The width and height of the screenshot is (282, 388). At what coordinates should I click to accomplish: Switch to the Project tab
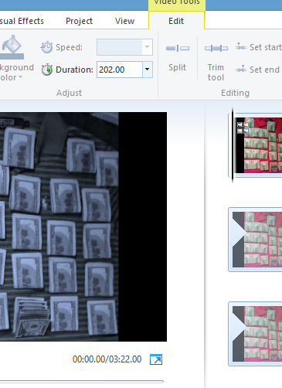coord(79,21)
